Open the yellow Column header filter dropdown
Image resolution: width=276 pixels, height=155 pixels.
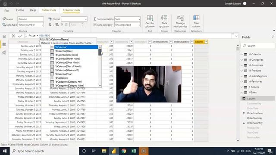(x=206, y=42)
